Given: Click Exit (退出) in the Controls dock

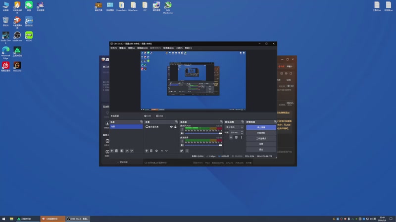Looking at the screenshot, I should pos(261,149).
